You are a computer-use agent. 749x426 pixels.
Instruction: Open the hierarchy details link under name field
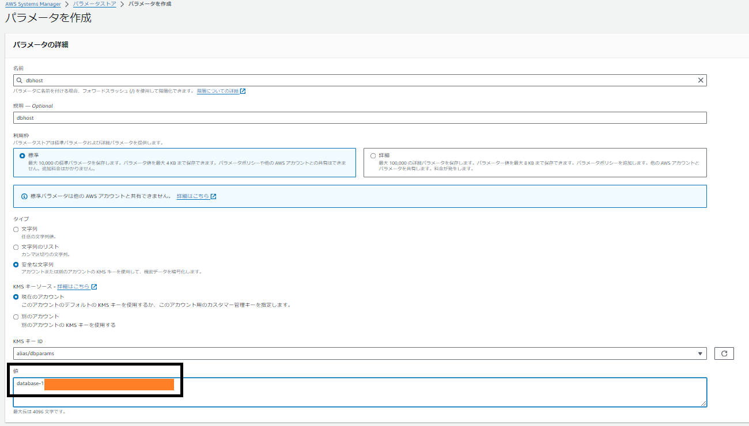(217, 91)
